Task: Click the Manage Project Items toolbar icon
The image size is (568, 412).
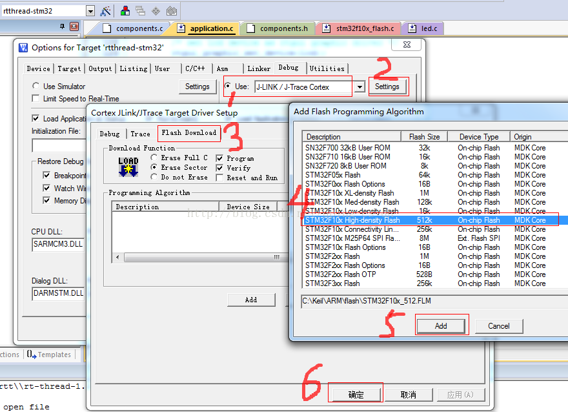Action: pos(140,11)
